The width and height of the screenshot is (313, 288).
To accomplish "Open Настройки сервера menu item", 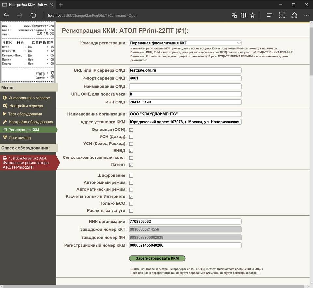I will click(26, 106).
